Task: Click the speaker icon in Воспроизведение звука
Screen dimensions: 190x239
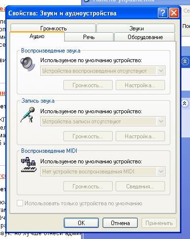Action: (x=27, y=64)
